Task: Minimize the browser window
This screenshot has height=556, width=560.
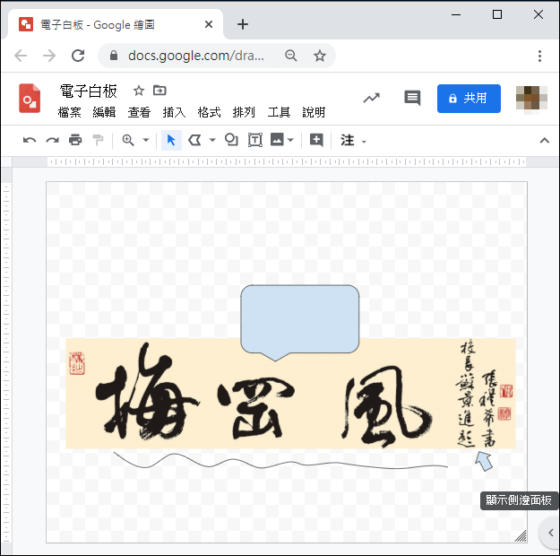Action: (456, 14)
